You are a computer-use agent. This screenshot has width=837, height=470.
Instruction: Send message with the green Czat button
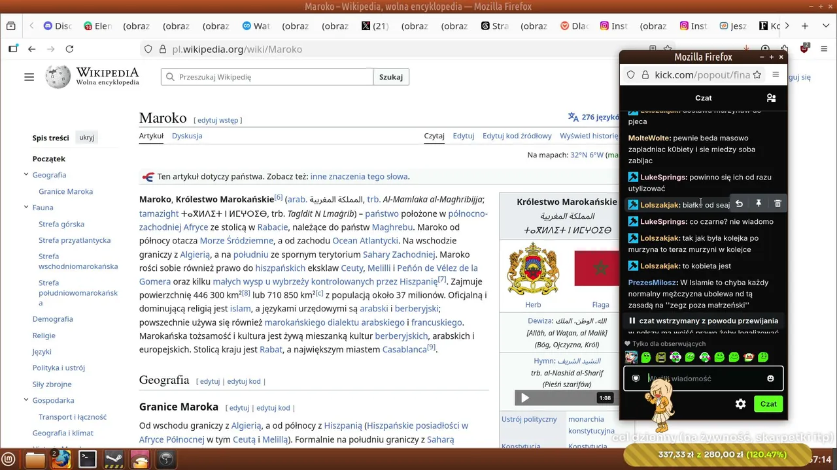[x=768, y=404]
